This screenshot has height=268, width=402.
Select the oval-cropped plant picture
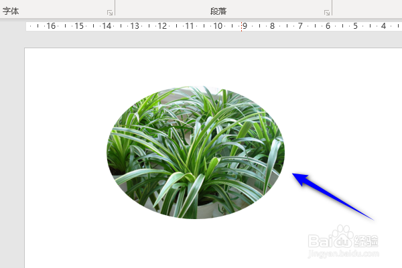click(x=196, y=152)
